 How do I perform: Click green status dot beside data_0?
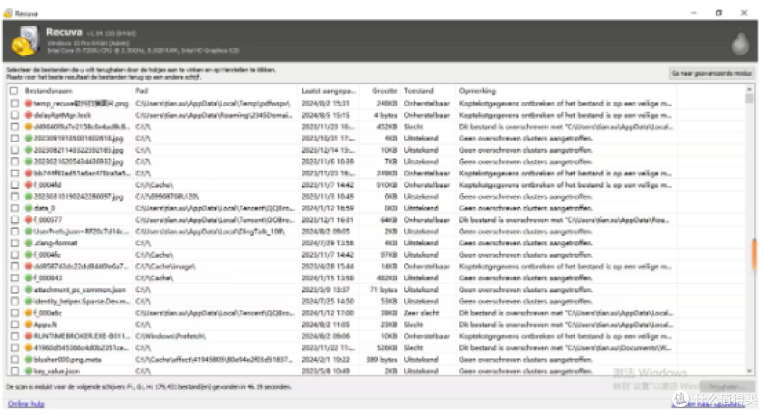coord(29,208)
